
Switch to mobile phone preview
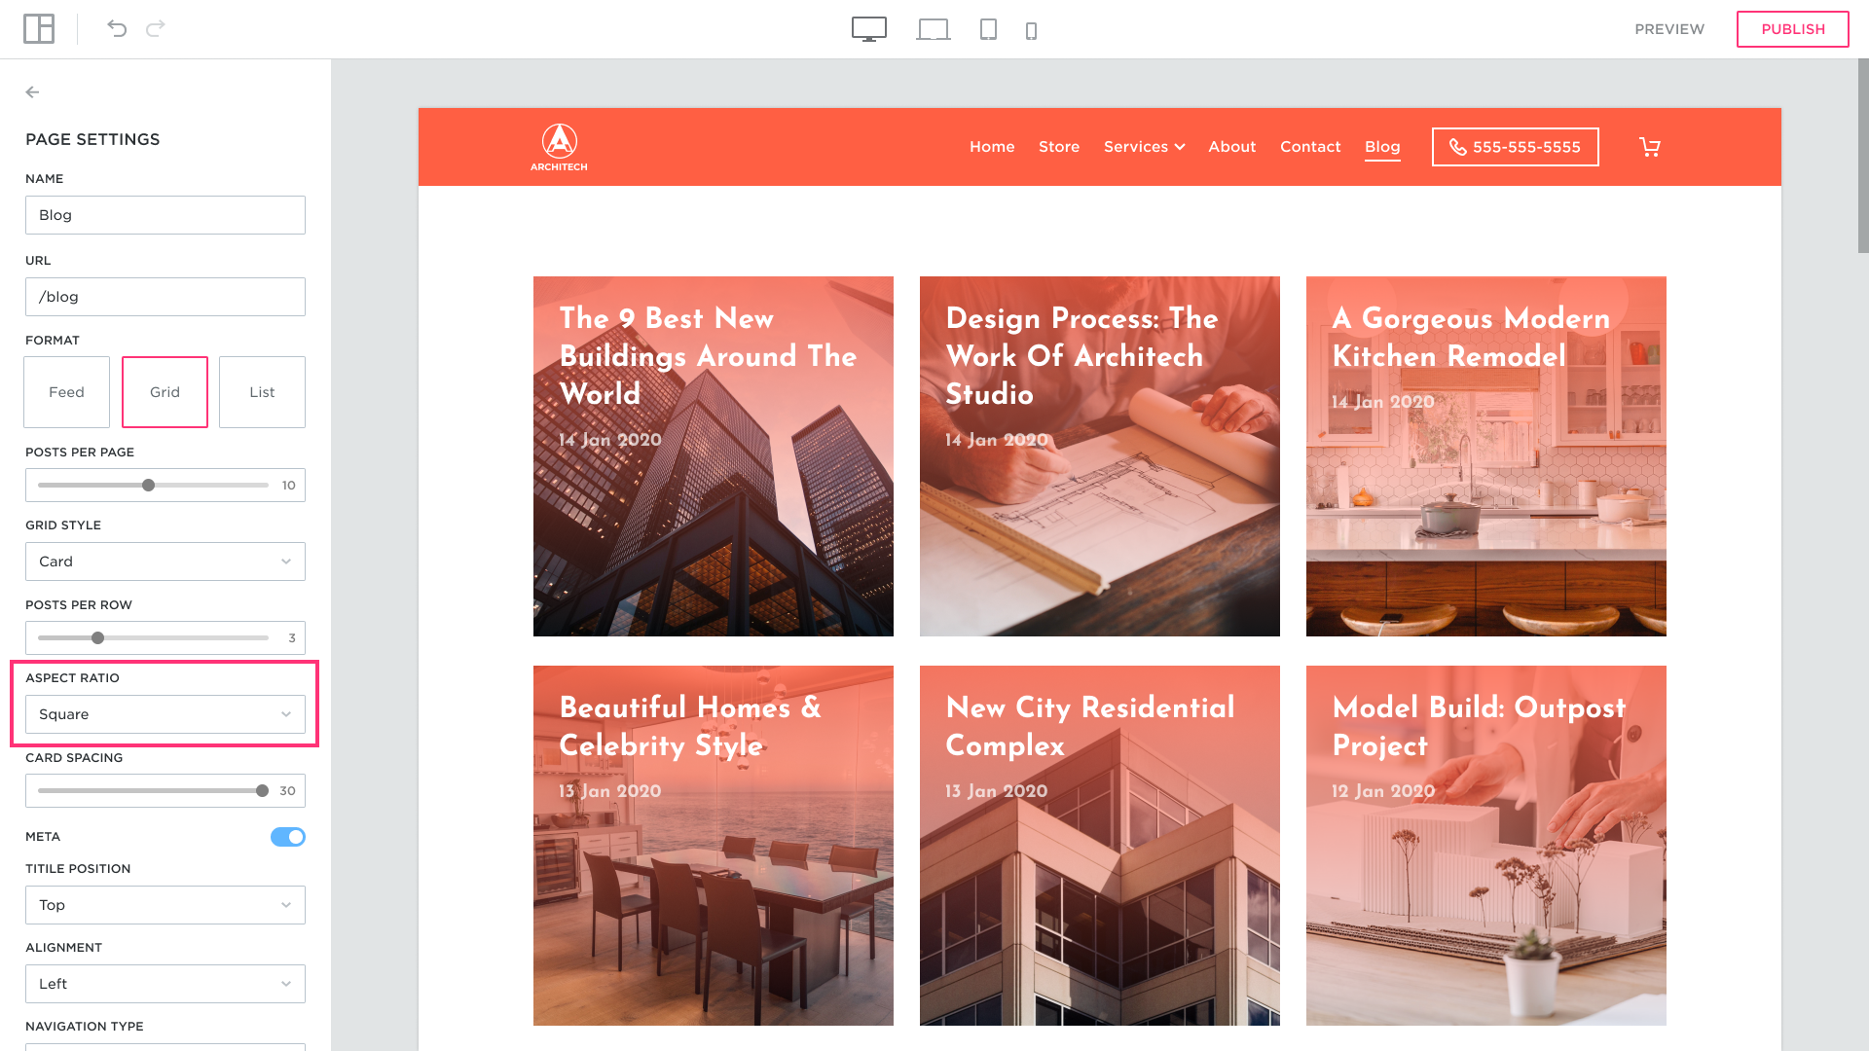coord(1031,31)
